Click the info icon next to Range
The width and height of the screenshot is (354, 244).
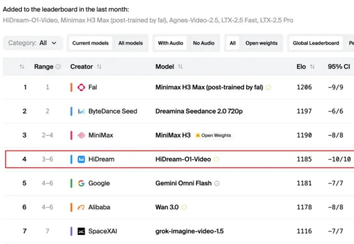pos(58,67)
